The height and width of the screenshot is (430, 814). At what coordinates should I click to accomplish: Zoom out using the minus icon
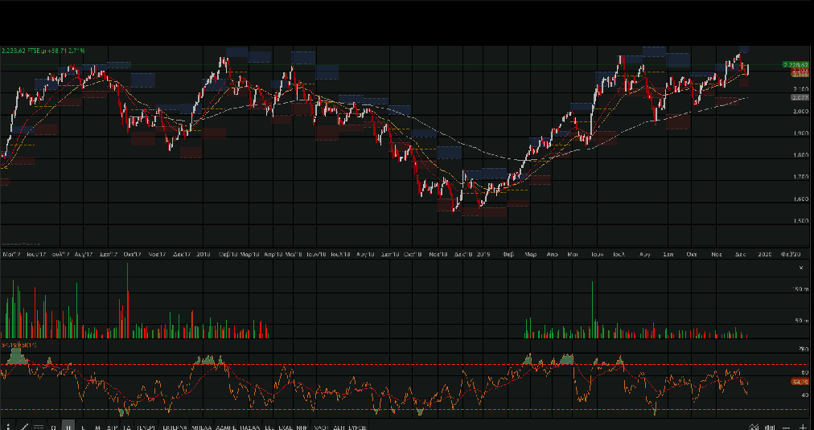coord(787,426)
